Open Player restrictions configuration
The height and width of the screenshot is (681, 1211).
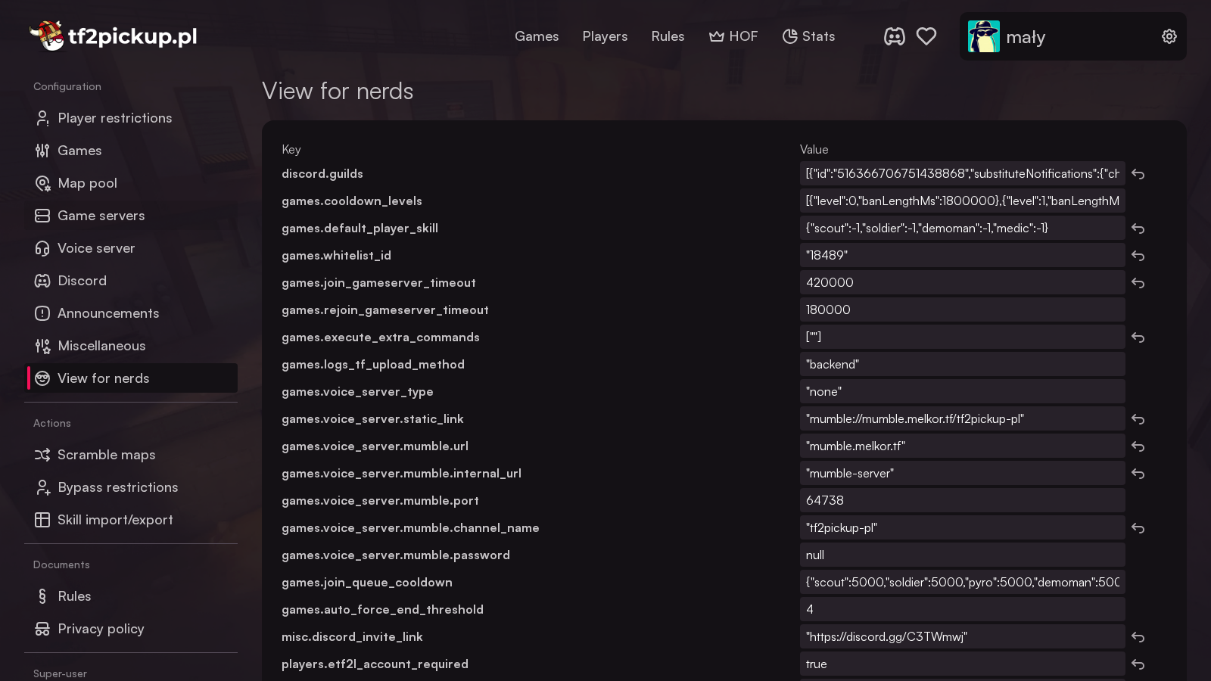(x=115, y=118)
